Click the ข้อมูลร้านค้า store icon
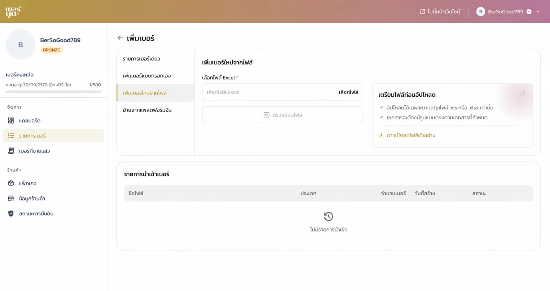This screenshot has height=291, width=550. (x=11, y=198)
